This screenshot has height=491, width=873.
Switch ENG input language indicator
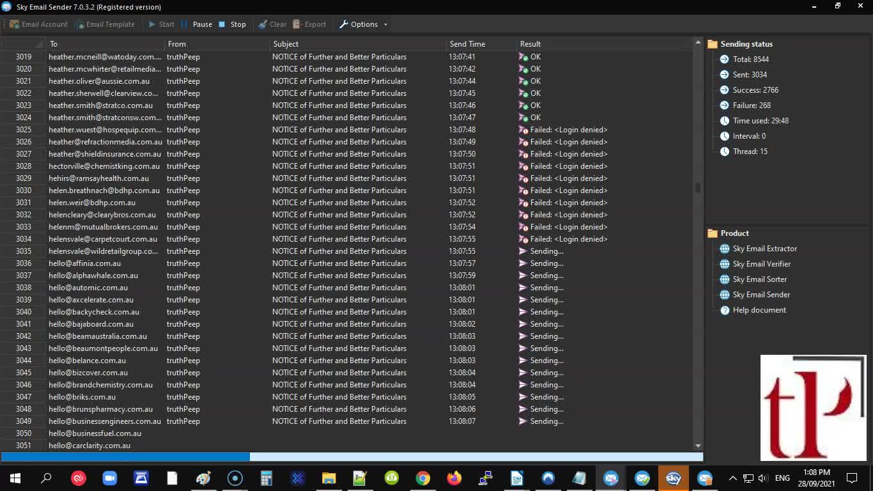[x=782, y=478]
